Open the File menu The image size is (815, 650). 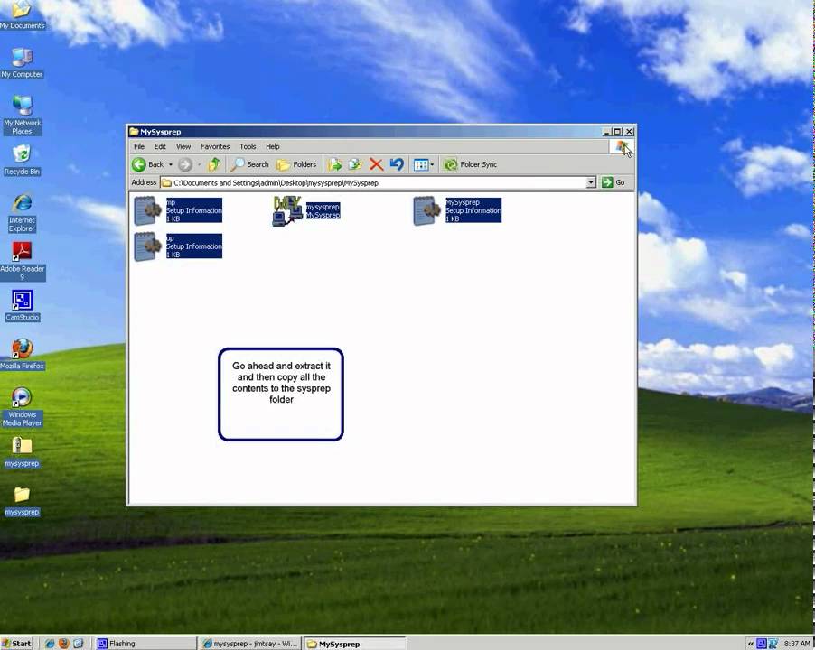click(139, 146)
